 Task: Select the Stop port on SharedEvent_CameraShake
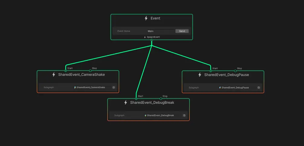90,71
